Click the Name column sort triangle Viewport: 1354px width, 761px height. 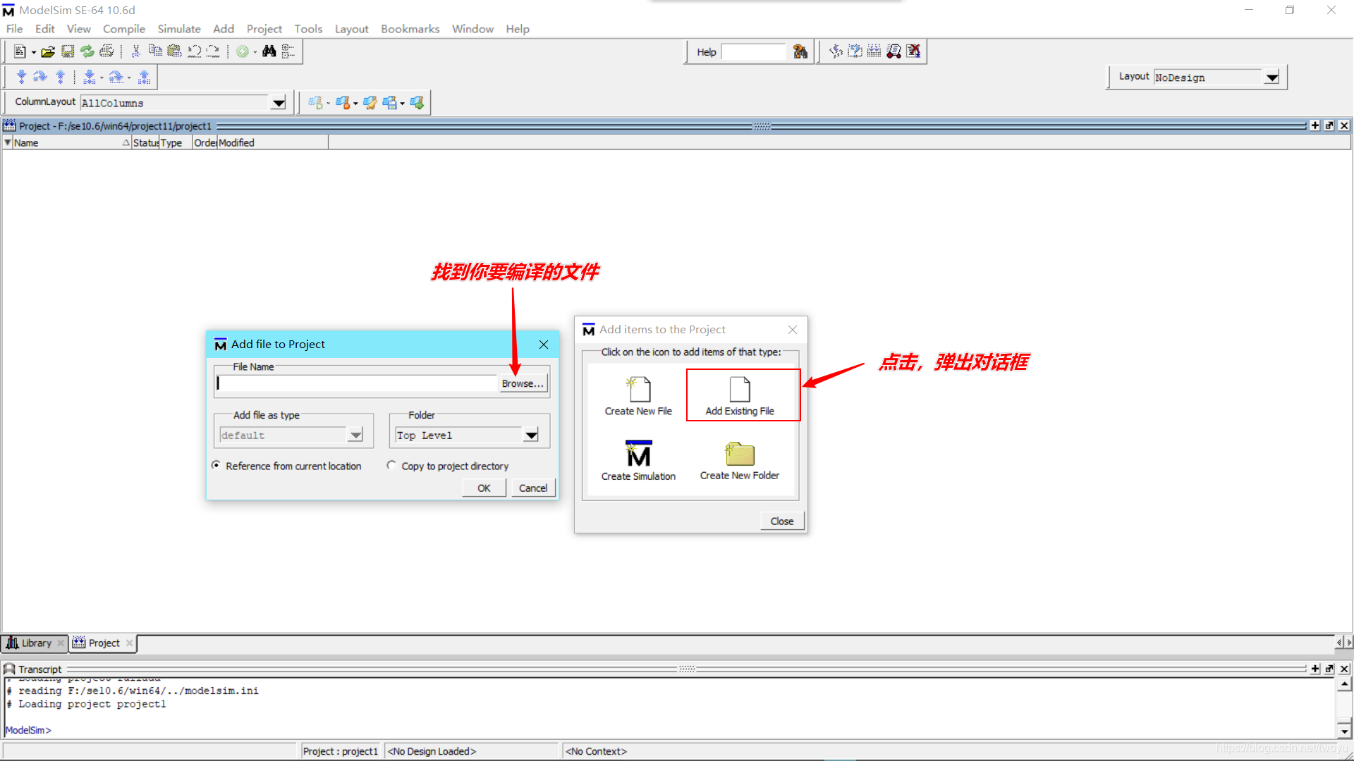126,142
